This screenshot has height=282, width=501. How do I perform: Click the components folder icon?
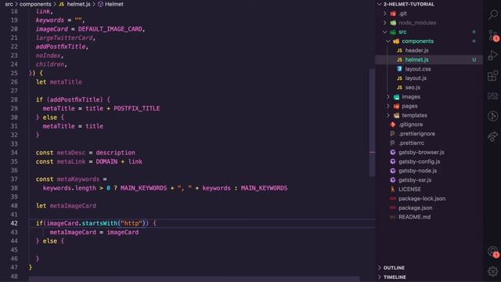click(397, 42)
